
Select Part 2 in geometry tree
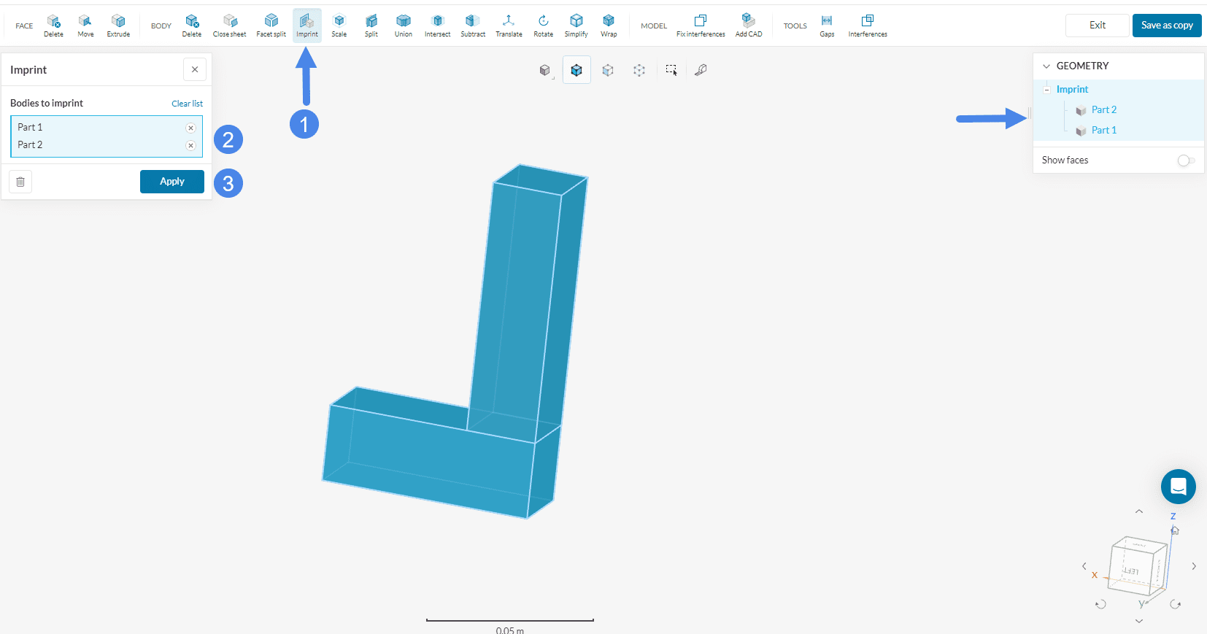point(1103,110)
